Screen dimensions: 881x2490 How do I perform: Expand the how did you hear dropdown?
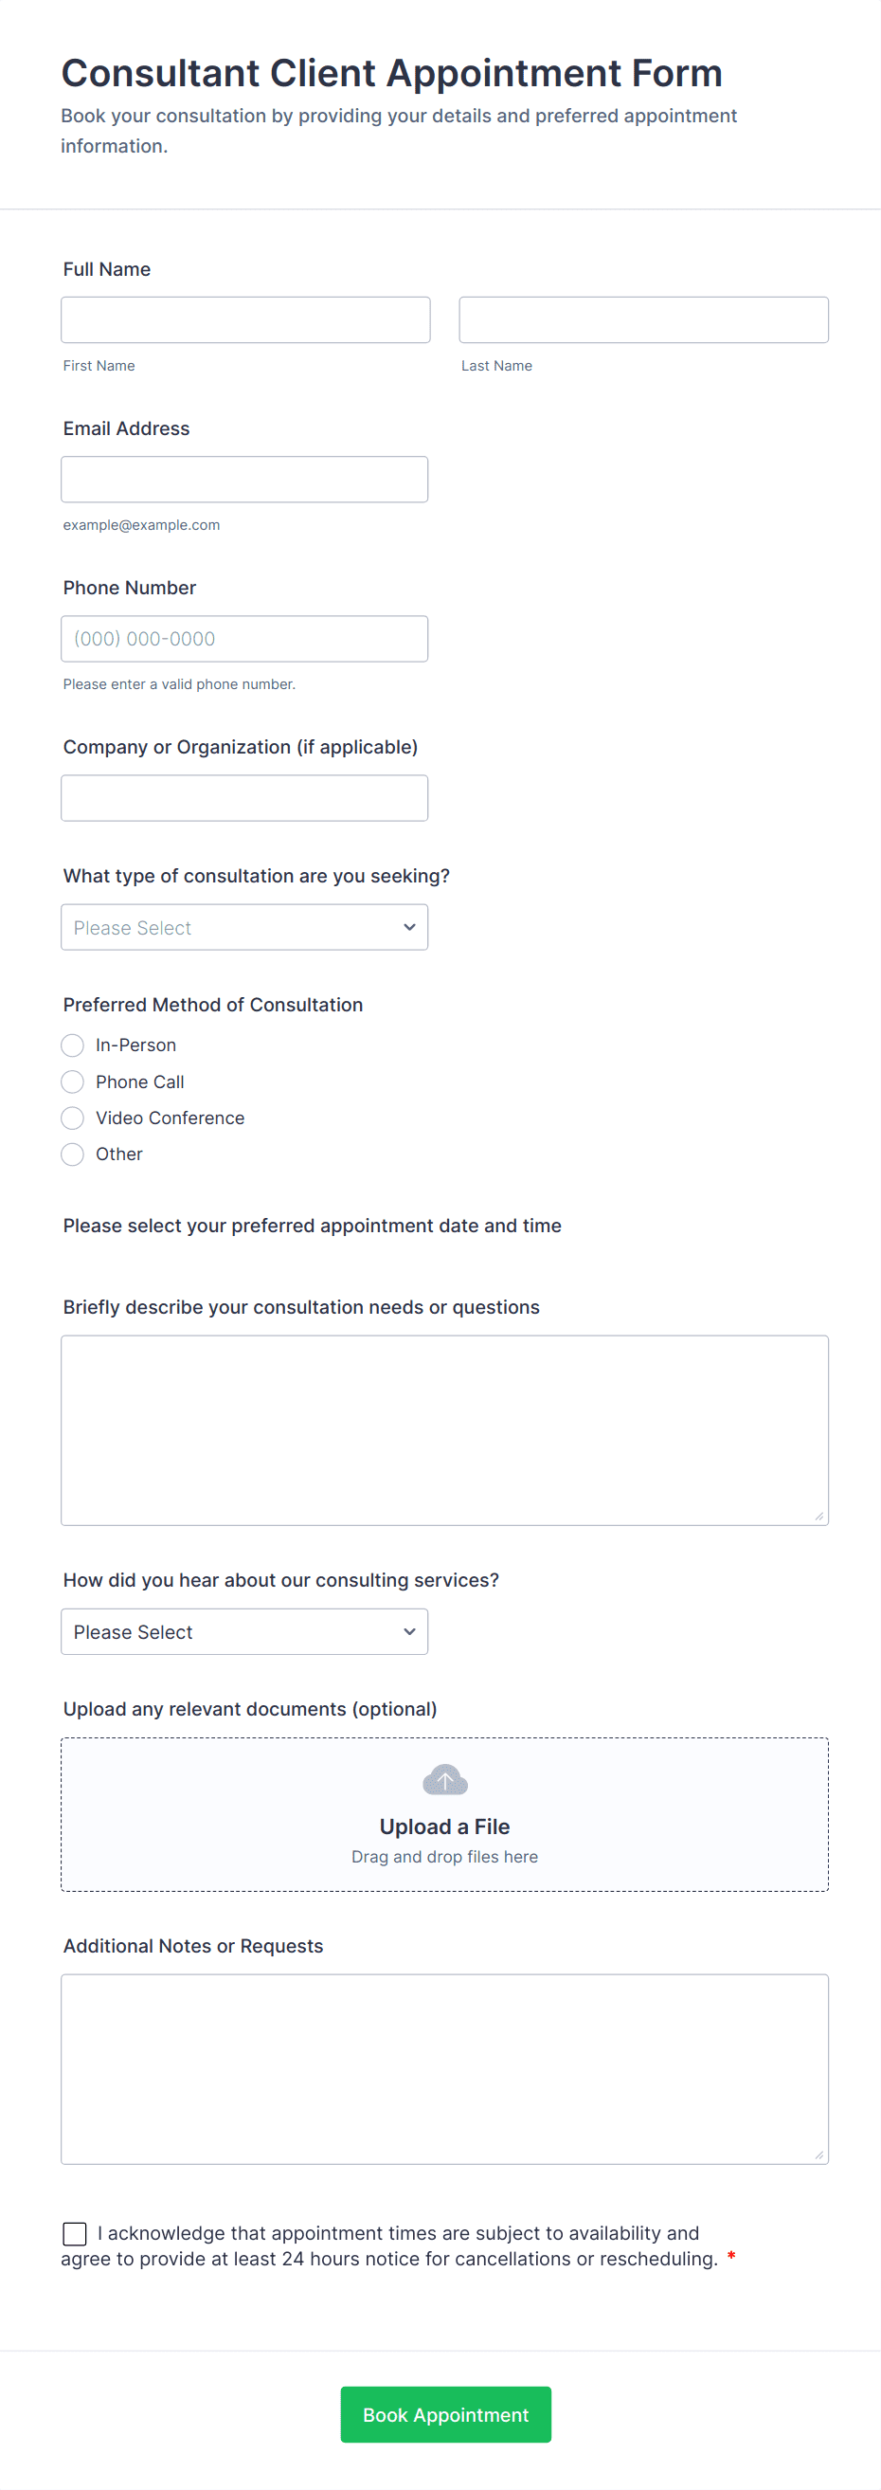(243, 1631)
